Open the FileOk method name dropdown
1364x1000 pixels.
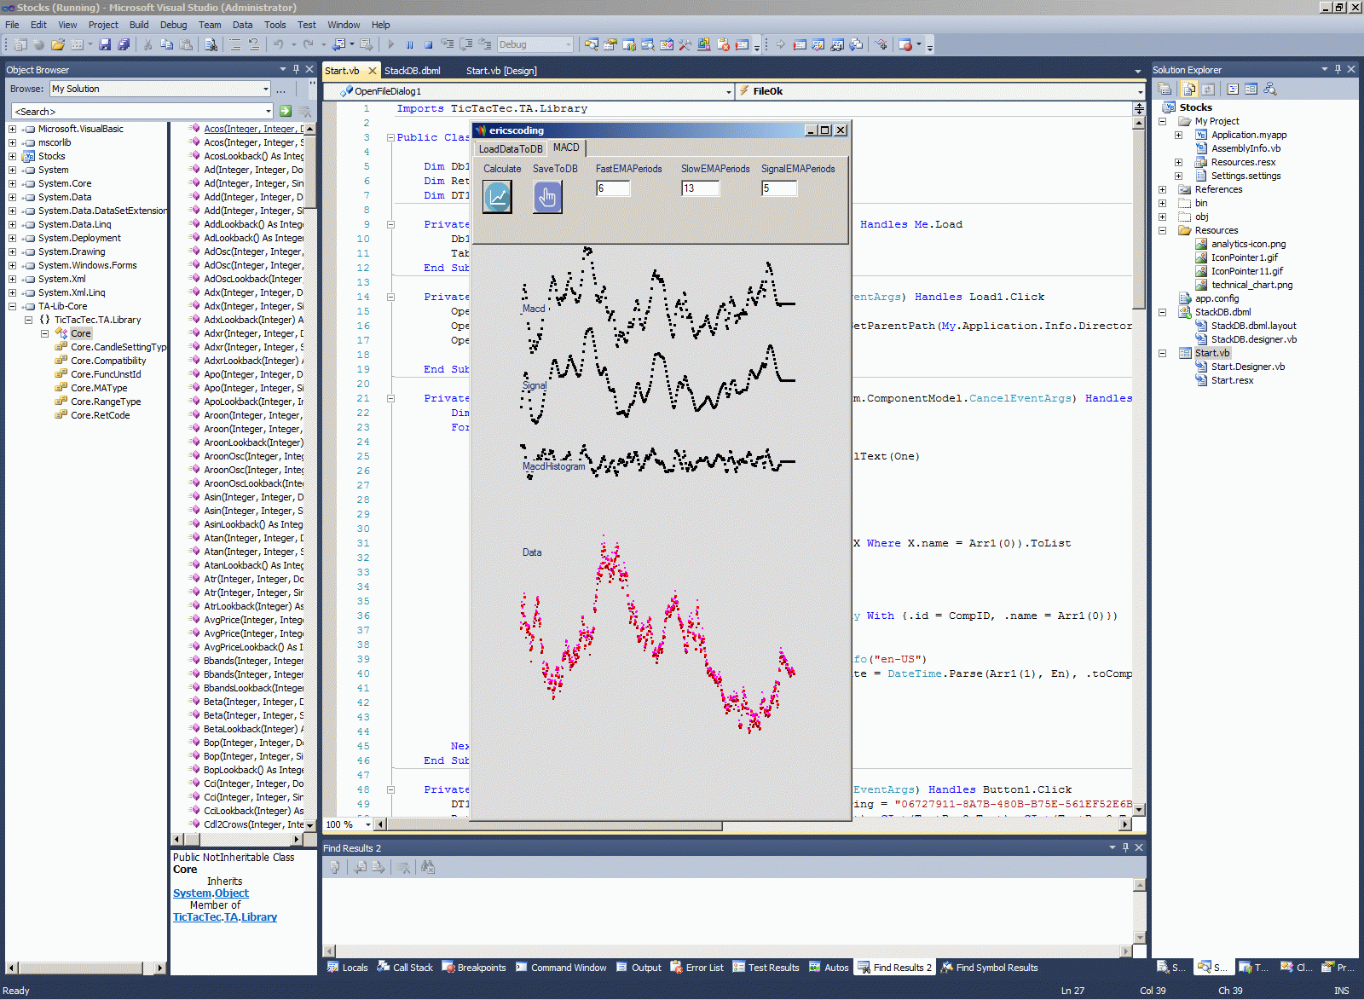point(1140,91)
